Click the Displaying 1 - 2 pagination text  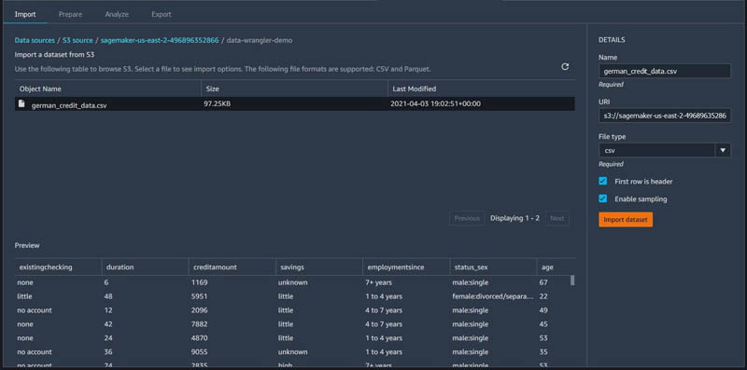515,218
